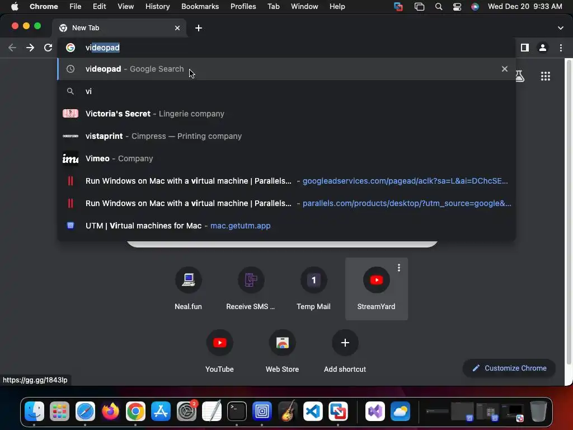
Task: Open the parallels.com desktop suggestion
Action: pos(286,203)
